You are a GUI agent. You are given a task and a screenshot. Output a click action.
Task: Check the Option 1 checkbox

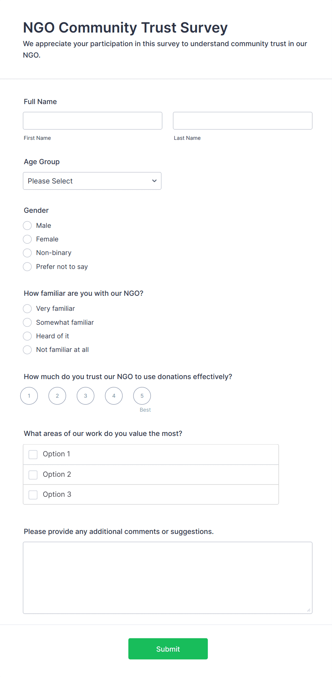tap(33, 455)
